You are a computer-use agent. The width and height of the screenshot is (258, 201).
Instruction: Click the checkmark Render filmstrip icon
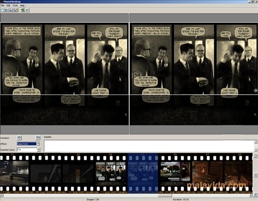[x=27, y=10]
